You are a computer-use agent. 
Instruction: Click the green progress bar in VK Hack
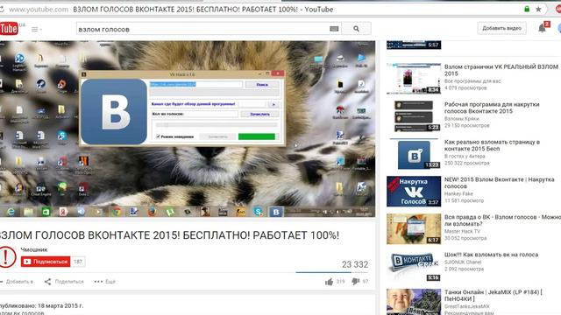coord(257,136)
